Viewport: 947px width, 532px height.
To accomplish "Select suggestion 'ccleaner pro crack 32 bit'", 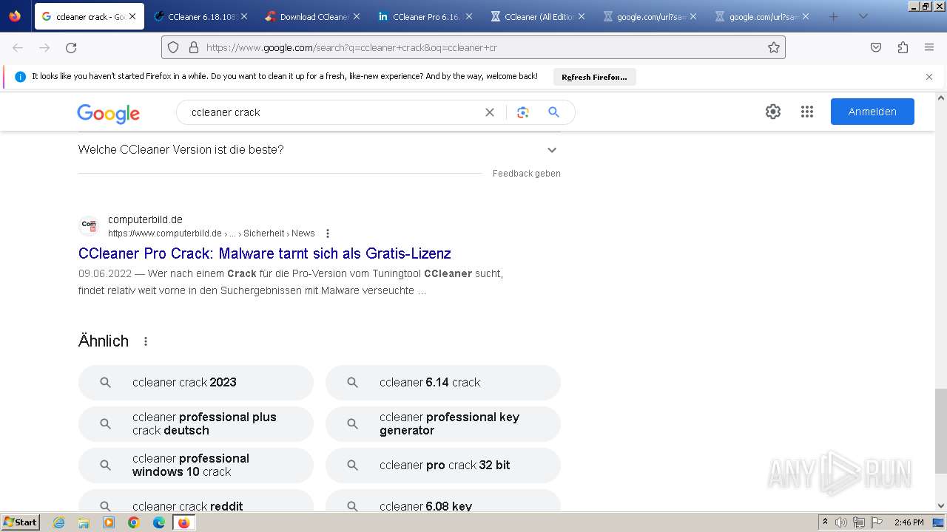I will (x=443, y=465).
